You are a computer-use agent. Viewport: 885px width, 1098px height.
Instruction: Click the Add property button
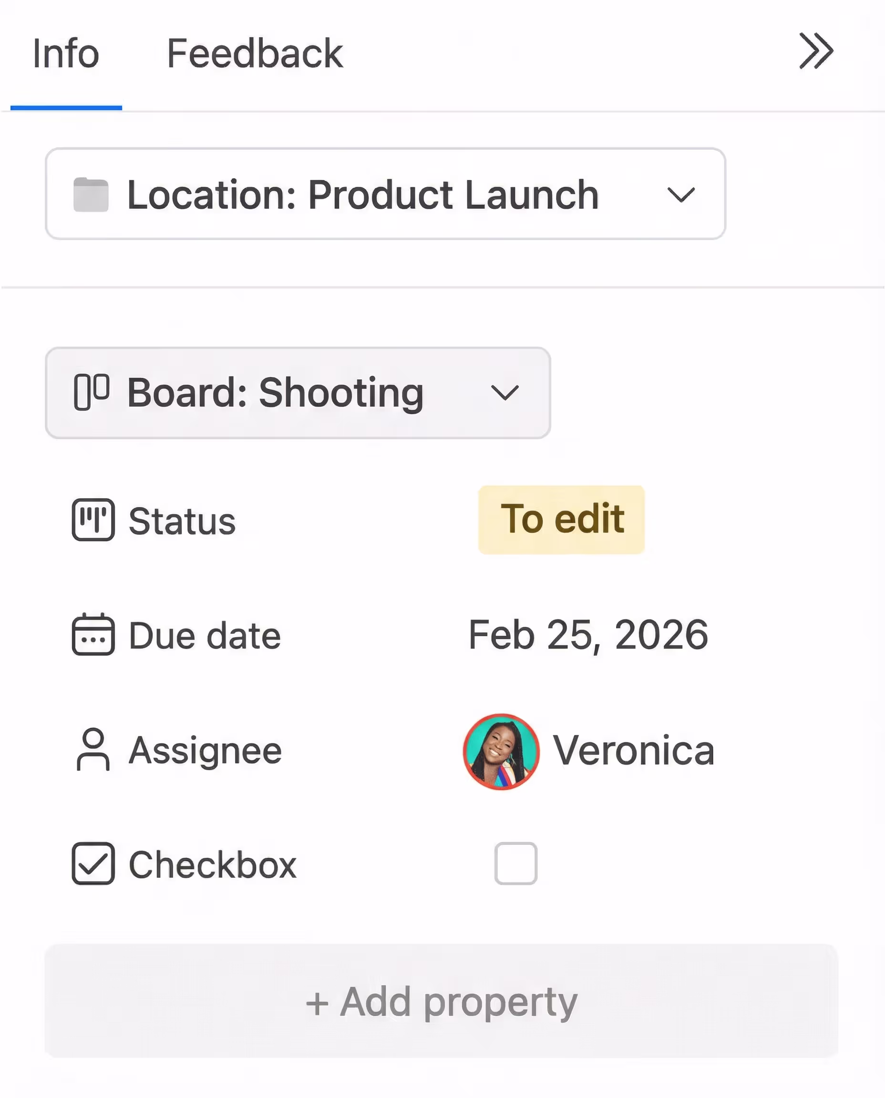[x=442, y=1002]
